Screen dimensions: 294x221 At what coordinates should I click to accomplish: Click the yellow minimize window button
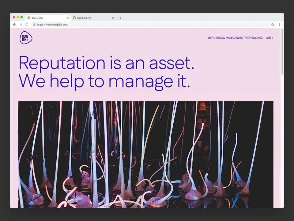[18, 17]
